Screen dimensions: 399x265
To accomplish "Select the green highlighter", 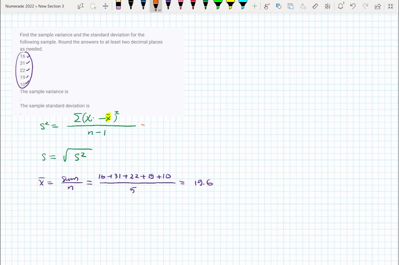I will coord(217,6).
